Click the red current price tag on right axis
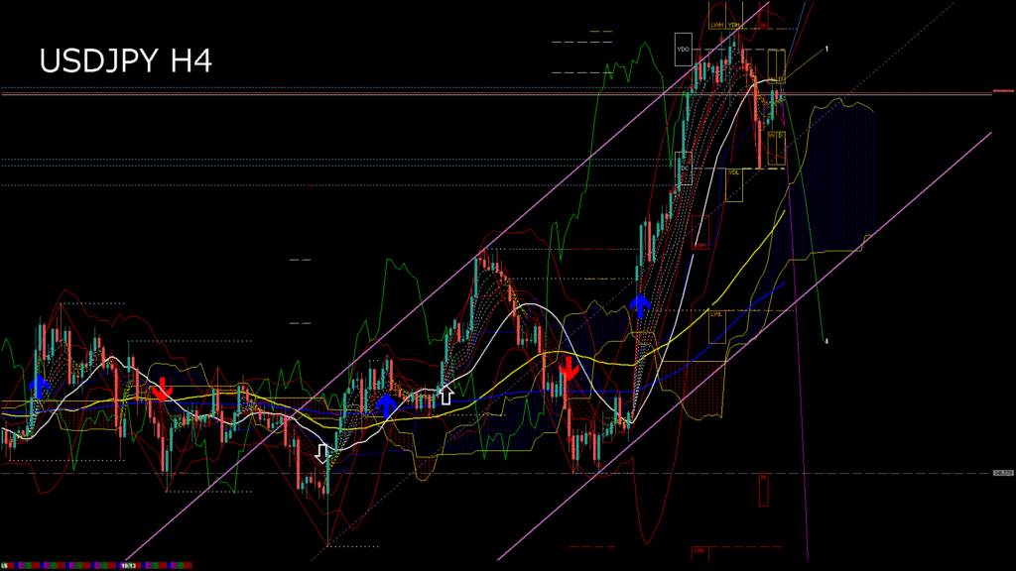This screenshot has height=571, width=1016. click(1002, 92)
